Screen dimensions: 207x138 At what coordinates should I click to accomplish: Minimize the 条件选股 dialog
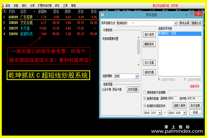pos(187,14)
